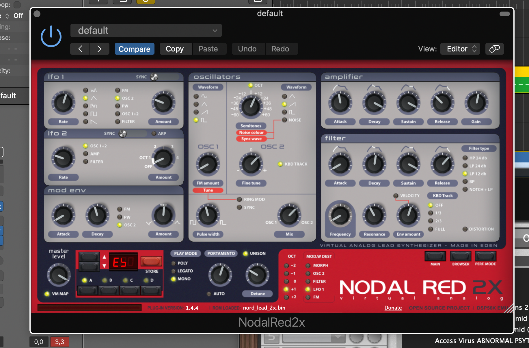Image resolution: width=529 pixels, height=348 pixels.
Task: Open the default preset dropdown
Action: [146, 30]
